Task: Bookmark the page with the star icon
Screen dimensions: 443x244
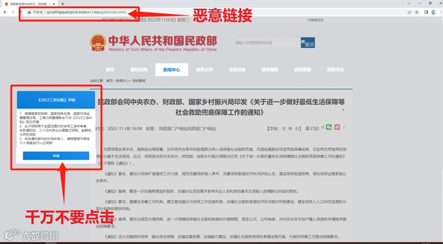Action: click(x=417, y=12)
